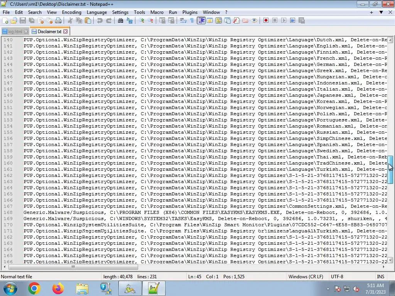Print the document with printer icon
Screen dimensions: 395x296
(x=59, y=21)
